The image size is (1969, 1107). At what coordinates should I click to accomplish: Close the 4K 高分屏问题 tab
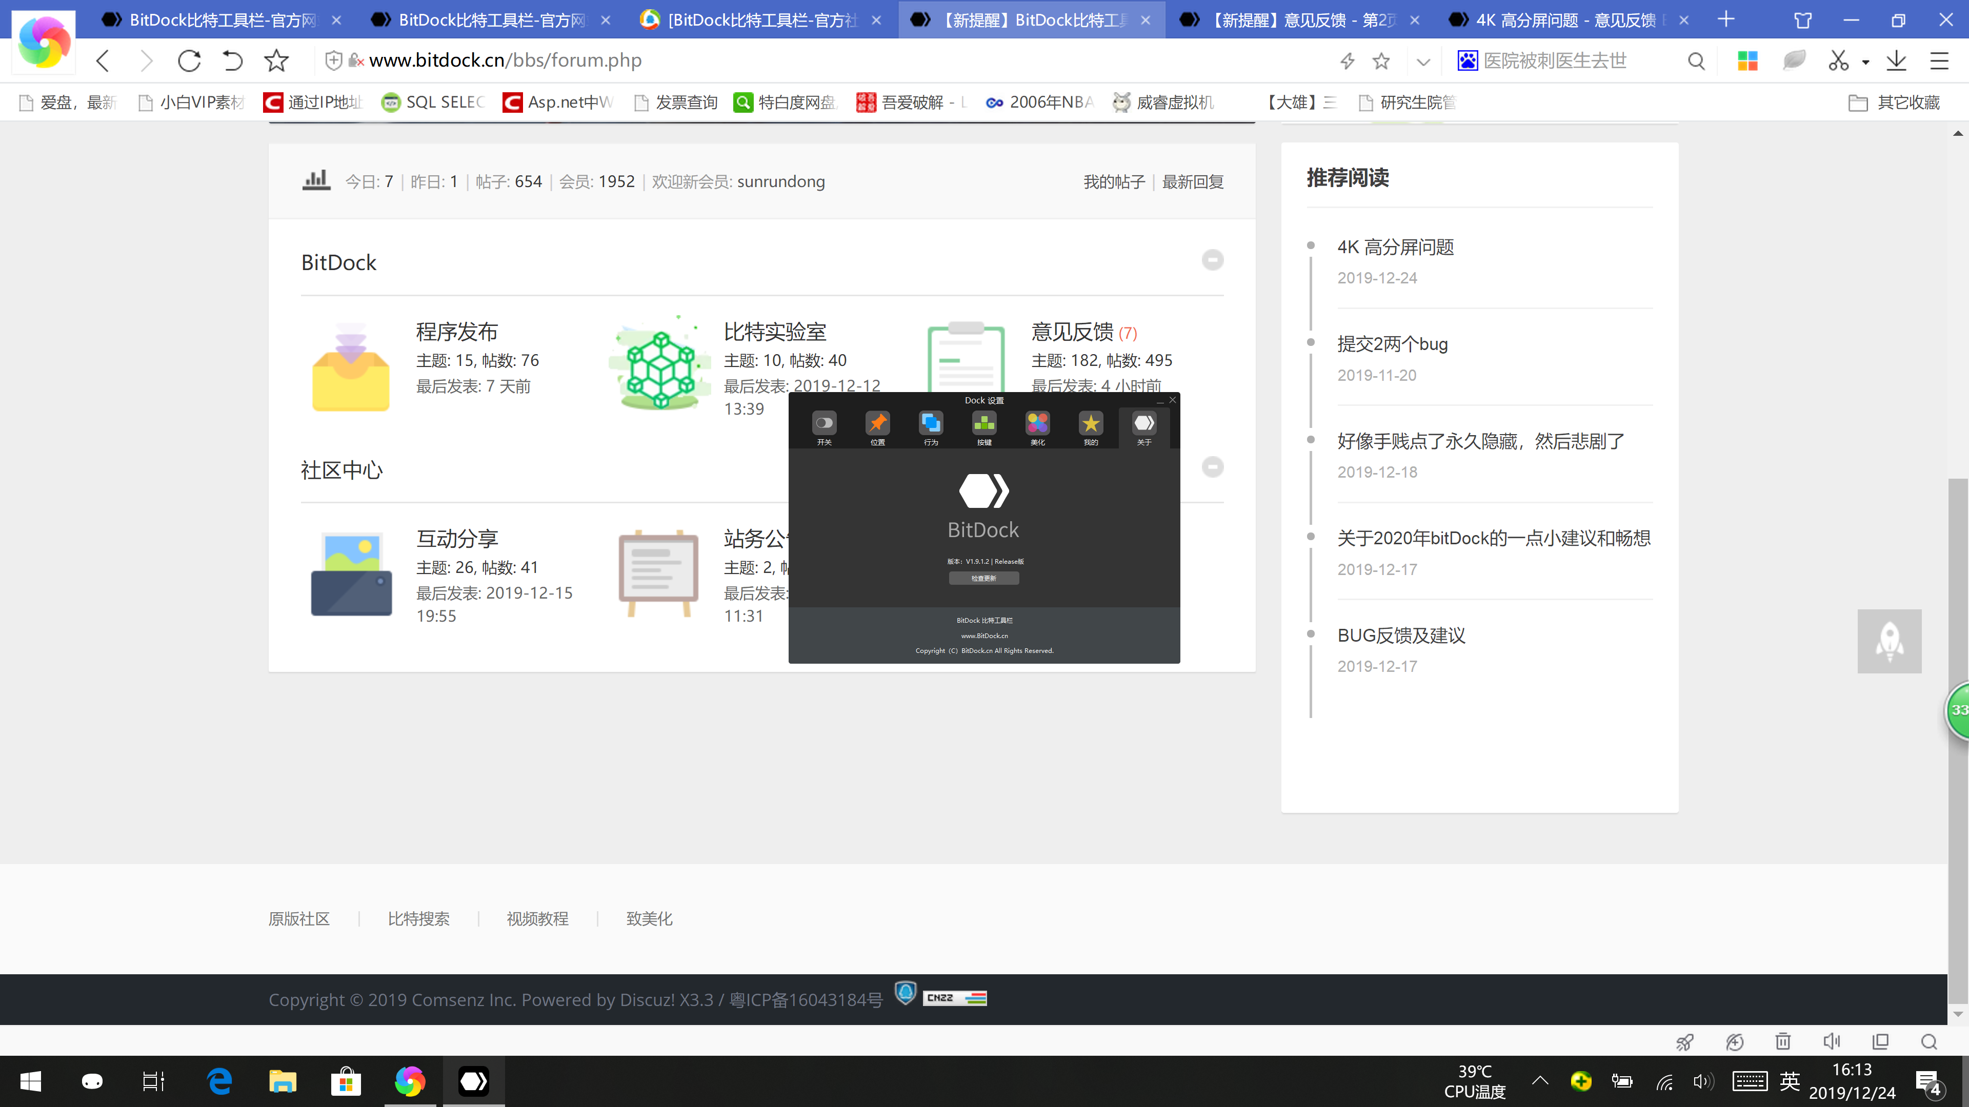1684,20
